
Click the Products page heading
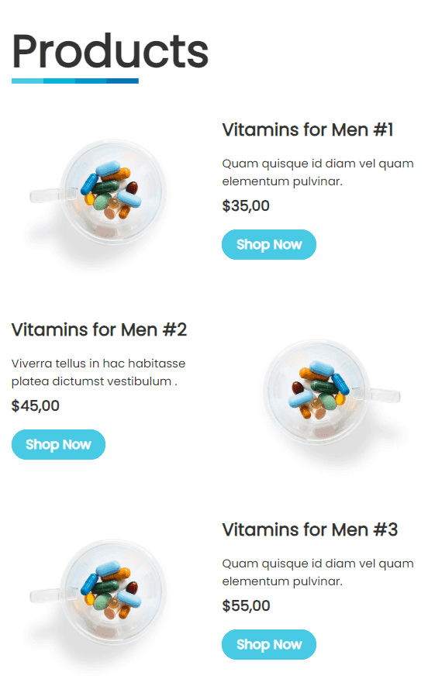(109, 51)
